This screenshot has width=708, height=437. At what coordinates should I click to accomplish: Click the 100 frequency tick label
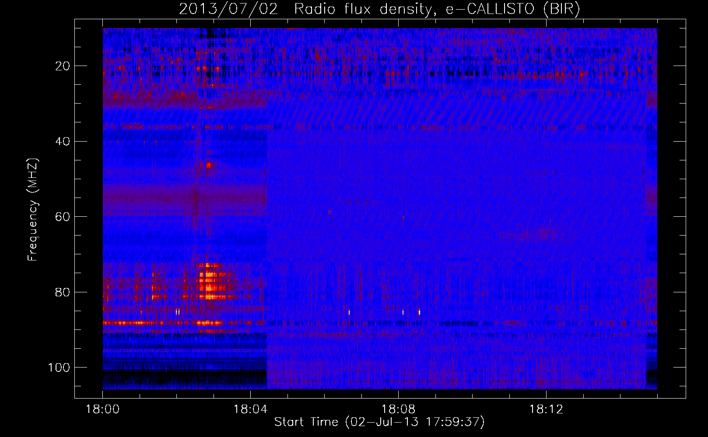pyautogui.click(x=59, y=368)
